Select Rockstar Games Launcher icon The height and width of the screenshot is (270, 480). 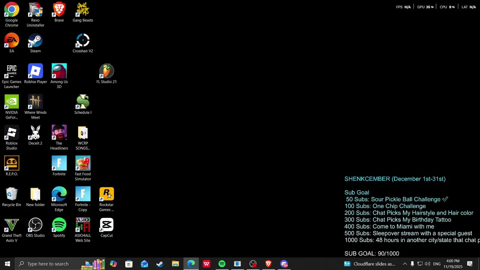[x=106, y=199]
